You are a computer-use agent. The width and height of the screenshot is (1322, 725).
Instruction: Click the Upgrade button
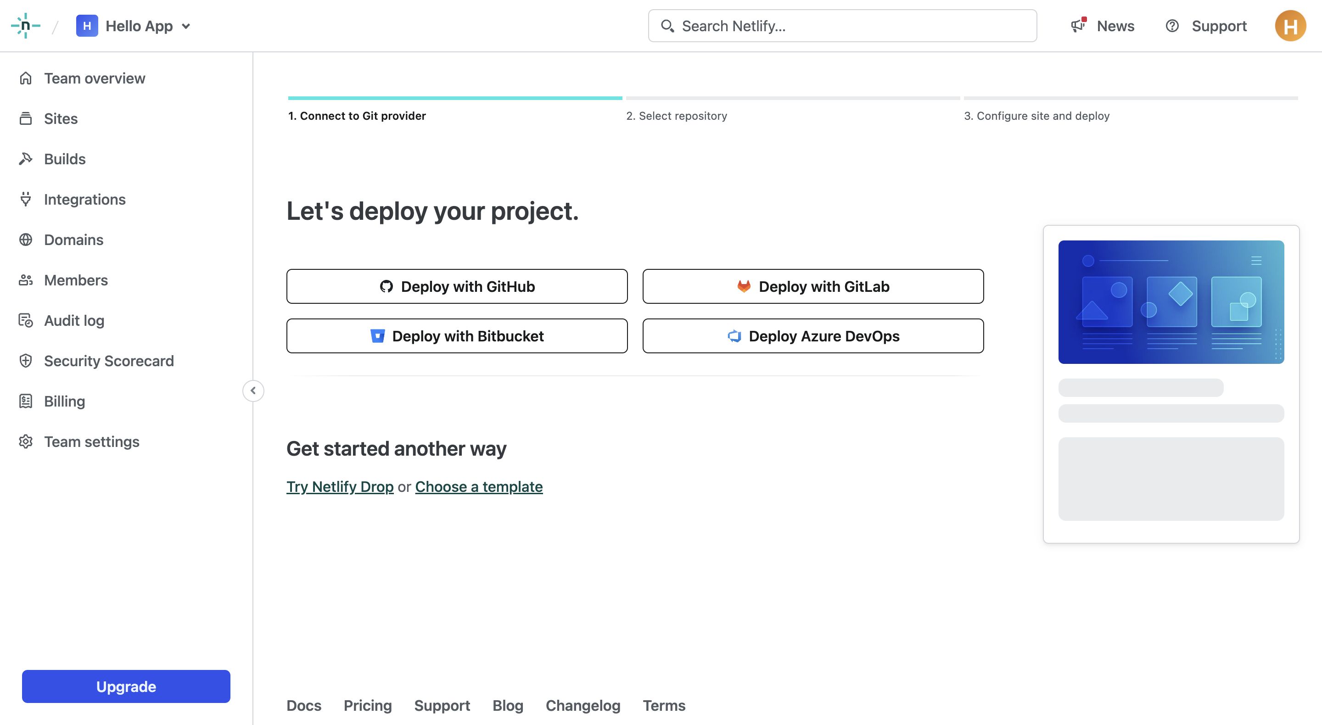[126, 686]
